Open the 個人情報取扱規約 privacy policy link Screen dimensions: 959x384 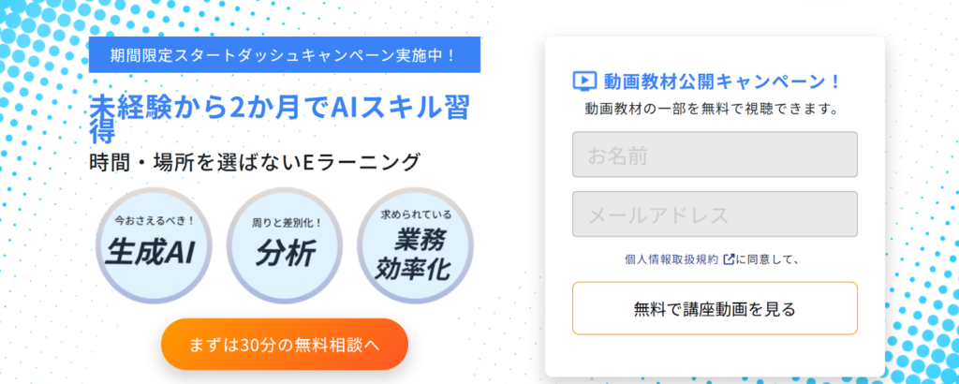(x=672, y=259)
